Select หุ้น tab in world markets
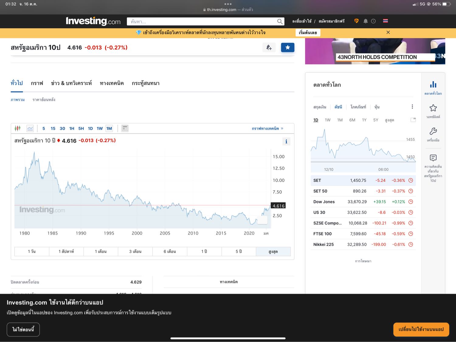The image size is (456, 342). [x=377, y=107]
